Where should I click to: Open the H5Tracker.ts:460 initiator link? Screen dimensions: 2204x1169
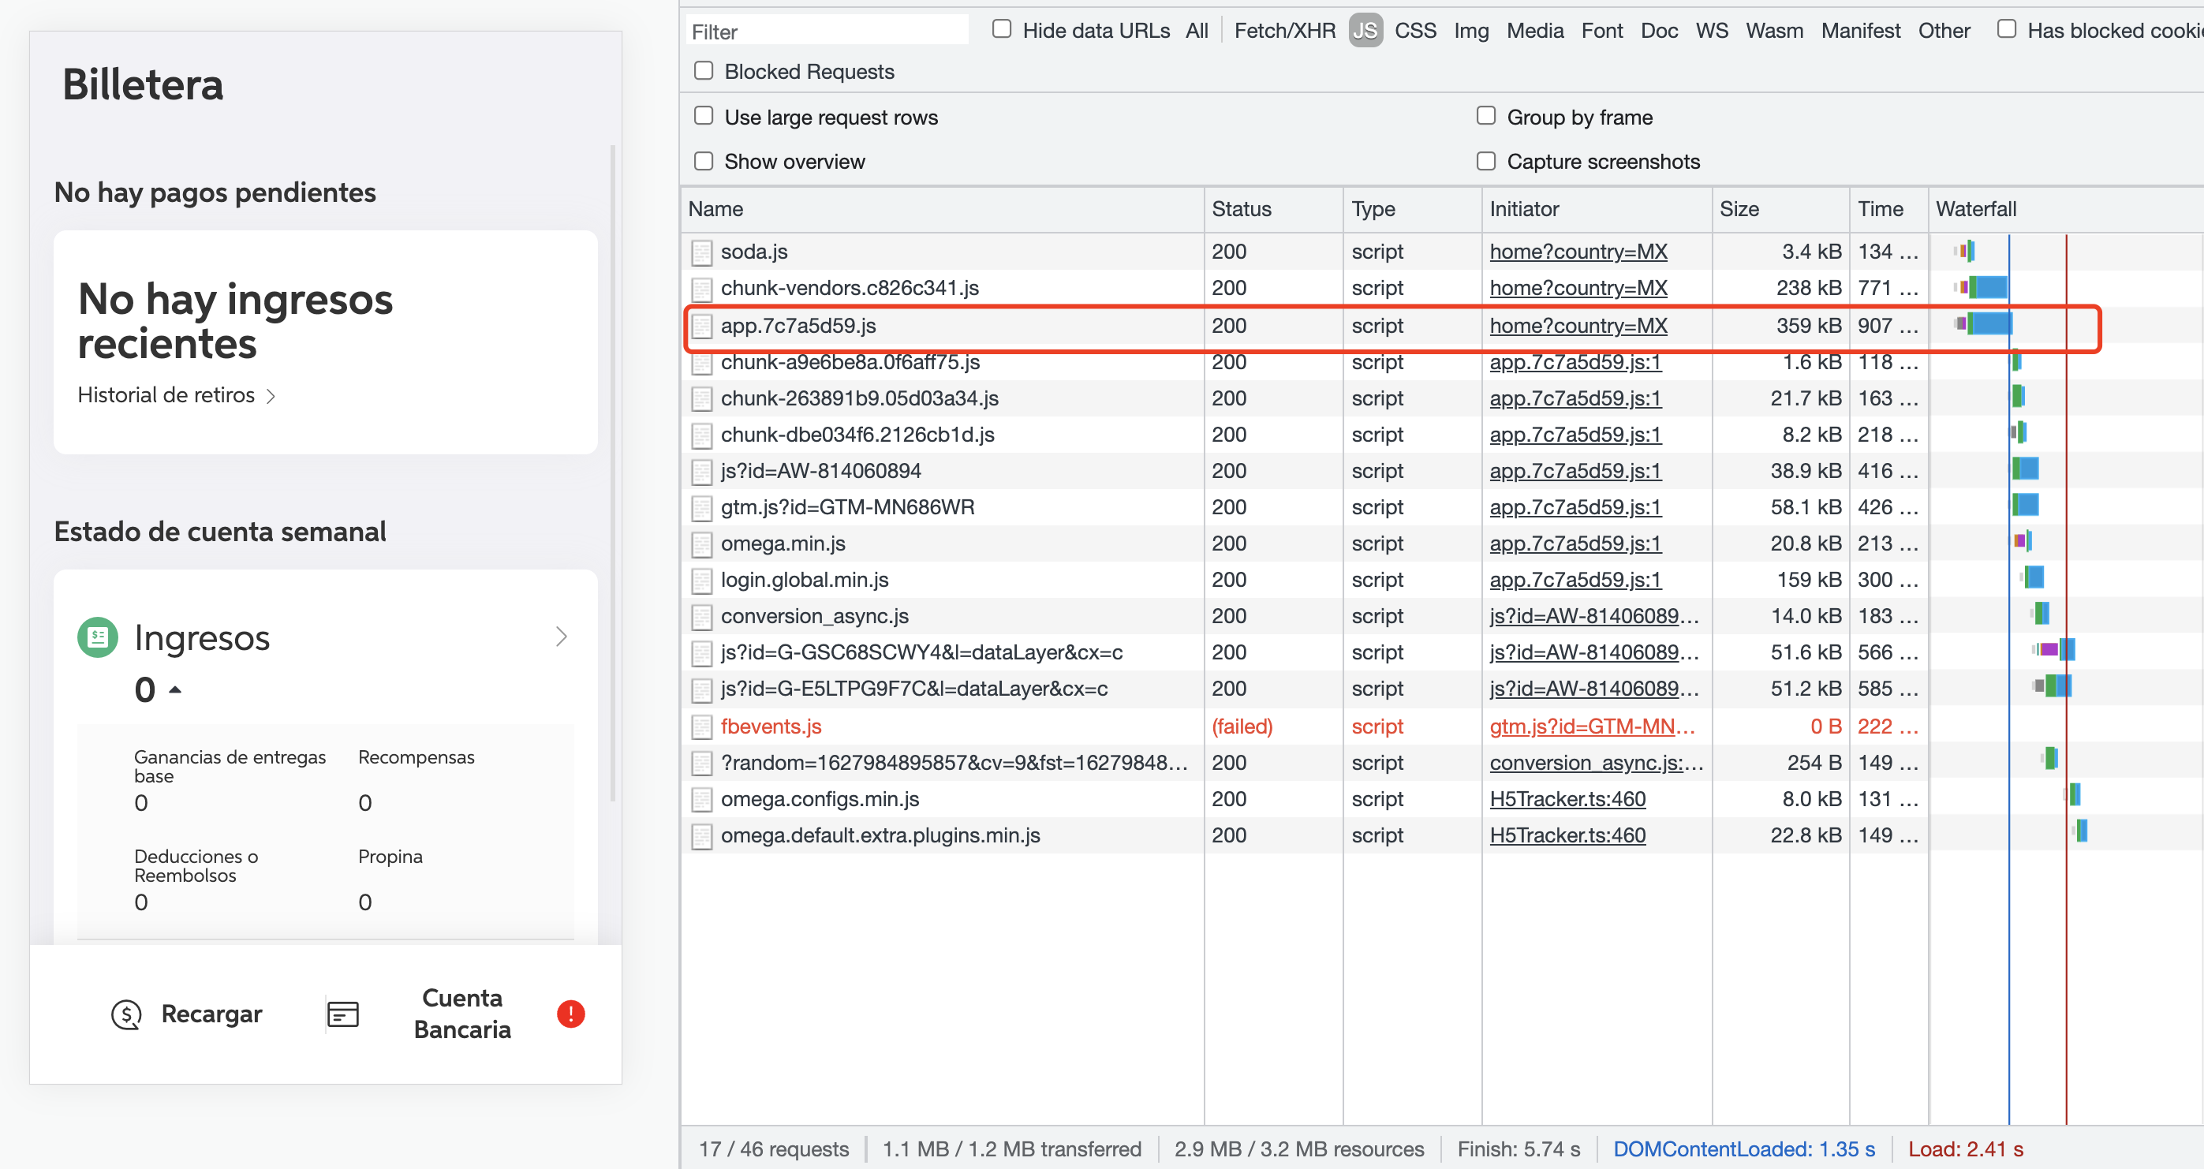(x=1567, y=799)
